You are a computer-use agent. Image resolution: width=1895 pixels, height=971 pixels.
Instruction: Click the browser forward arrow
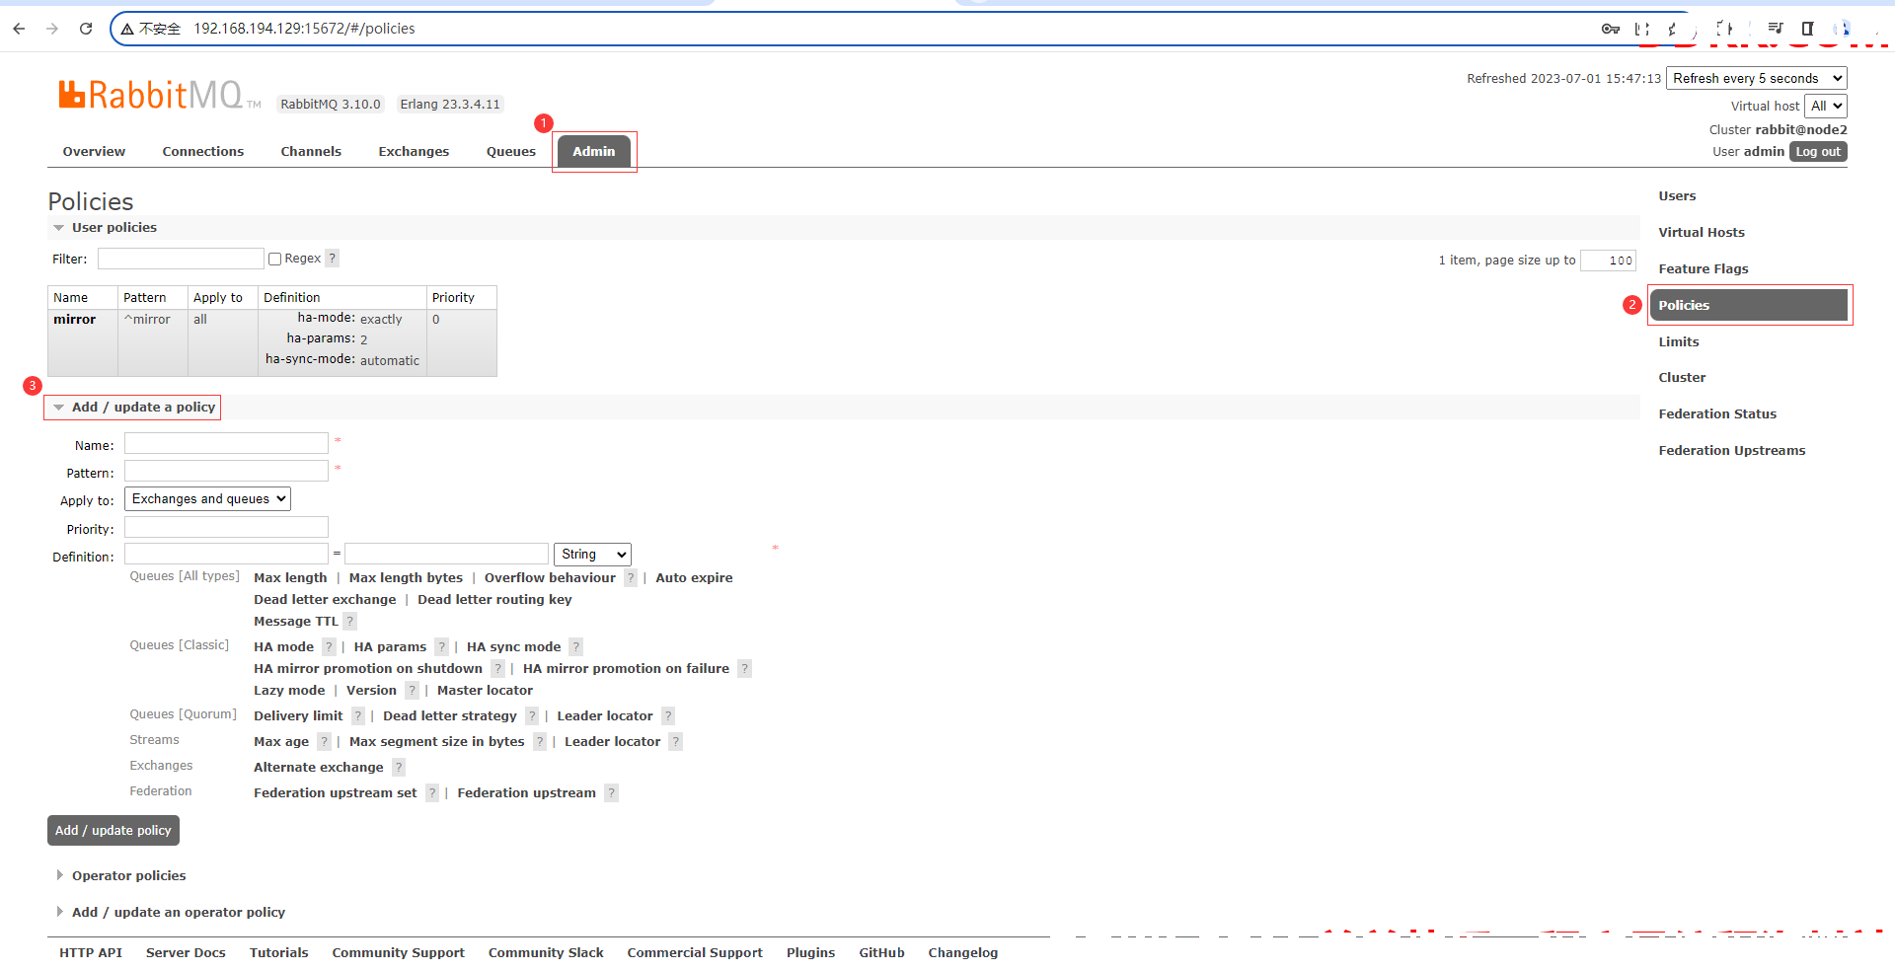[52, 29]
